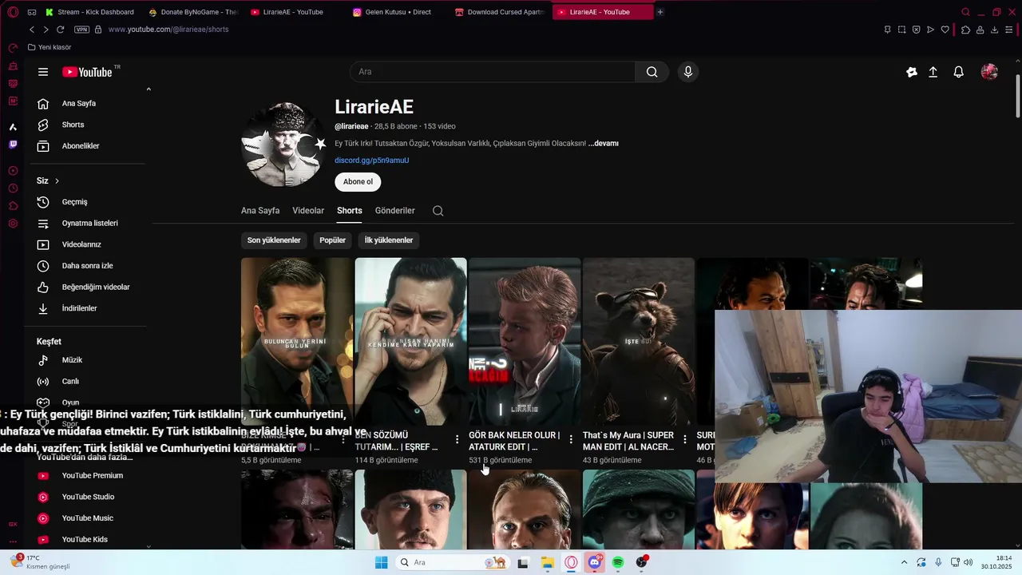Open Abonelikler in YouTube sidebar
This screenshot has height=575, width=1022.
tap(86, 146)
